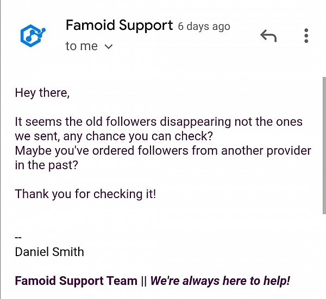Click the double-dash signature separator
The height and width of the screenshot is (299, 326).
tap(18, 238)
